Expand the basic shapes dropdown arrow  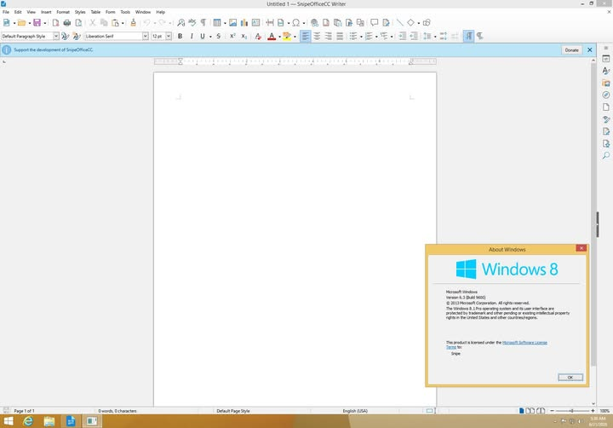click(419, 23)
